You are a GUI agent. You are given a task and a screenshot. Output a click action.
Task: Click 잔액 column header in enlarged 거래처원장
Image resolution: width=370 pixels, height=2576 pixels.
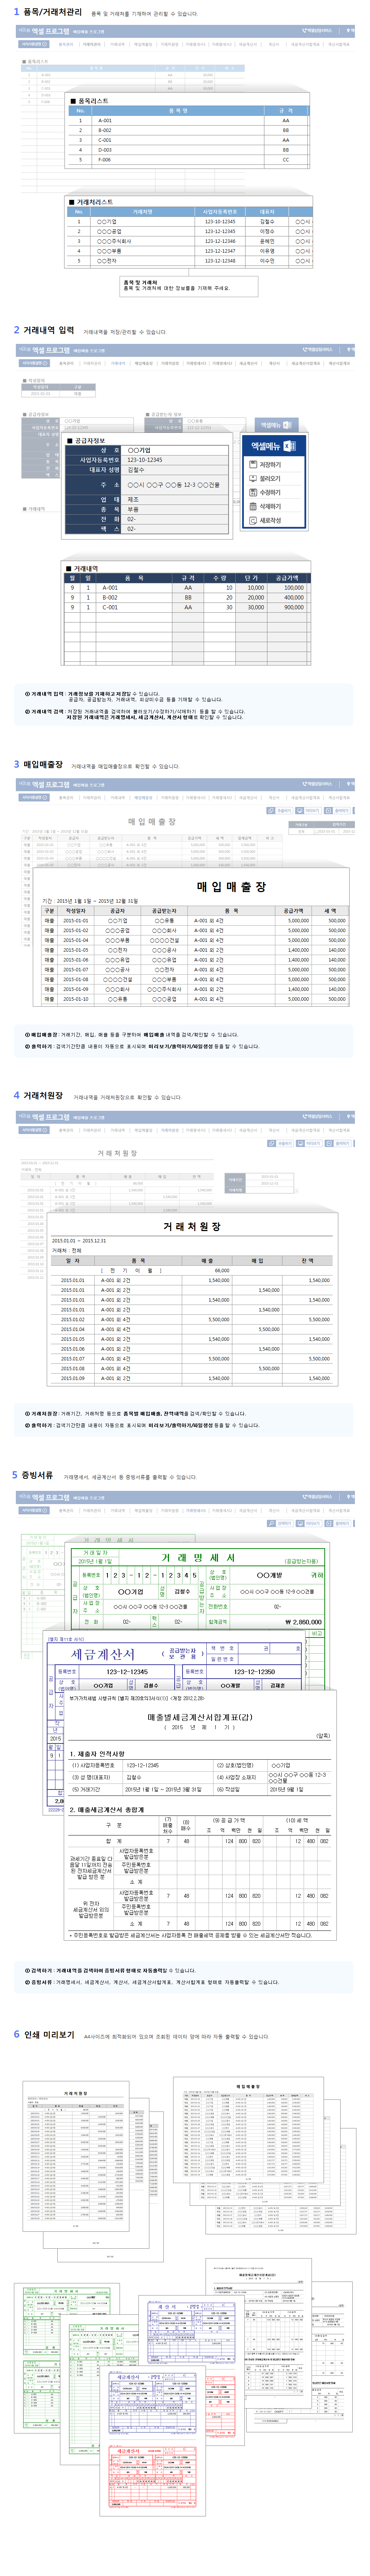click(x=308, y=1261)
